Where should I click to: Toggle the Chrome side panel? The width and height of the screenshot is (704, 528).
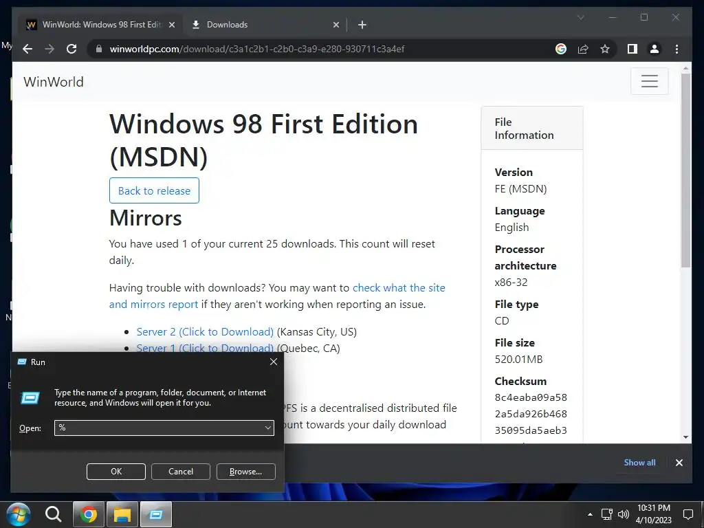(x=632, y=49)
